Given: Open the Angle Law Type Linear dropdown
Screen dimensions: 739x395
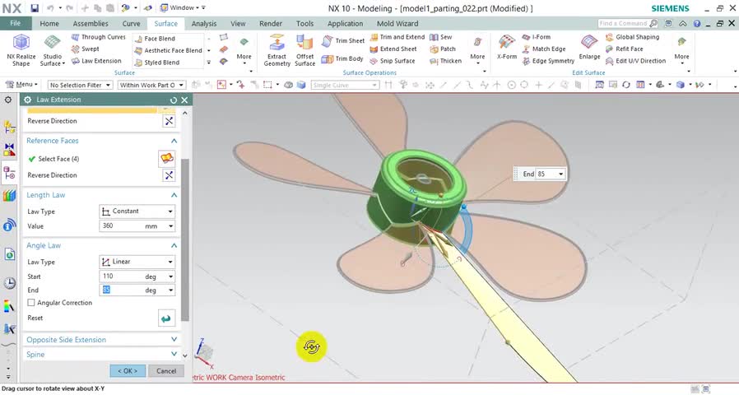Looking at the screenshot, I should coord(136,262).
